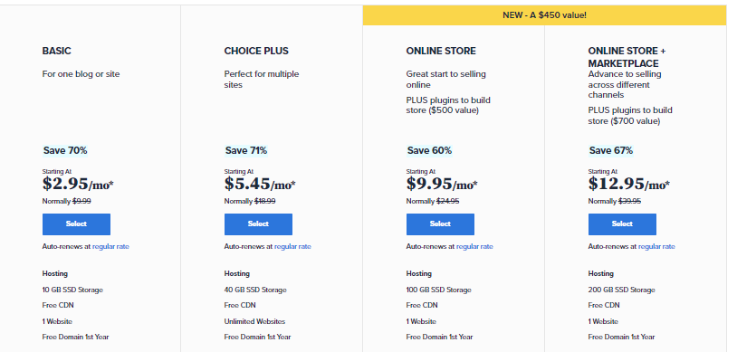Screen dimensions: 737x352
Task: Open regular rate link under Online Store
Action: click(474, 246)
